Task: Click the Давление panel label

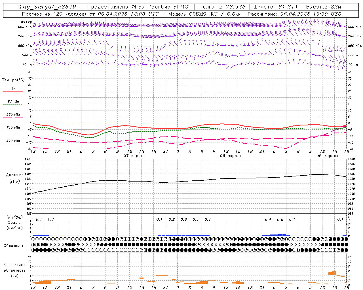Action: 14,175
